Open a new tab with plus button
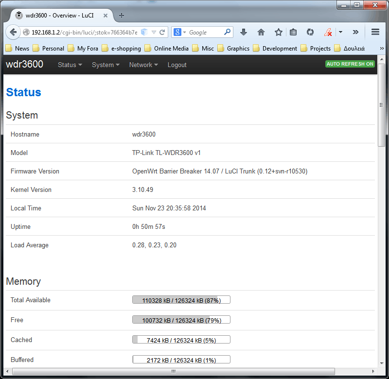389x379 pixels. tap(121, 16)
